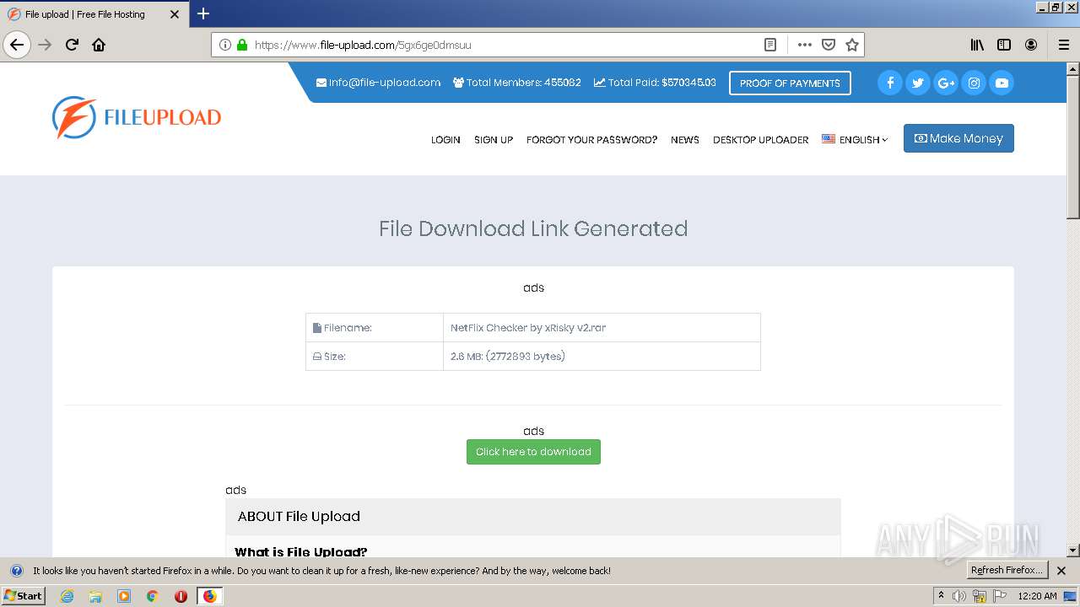Show sidebars toolbar icon
The width and height of the screenshot is (1080, 607).
(x=1004, y=45)
